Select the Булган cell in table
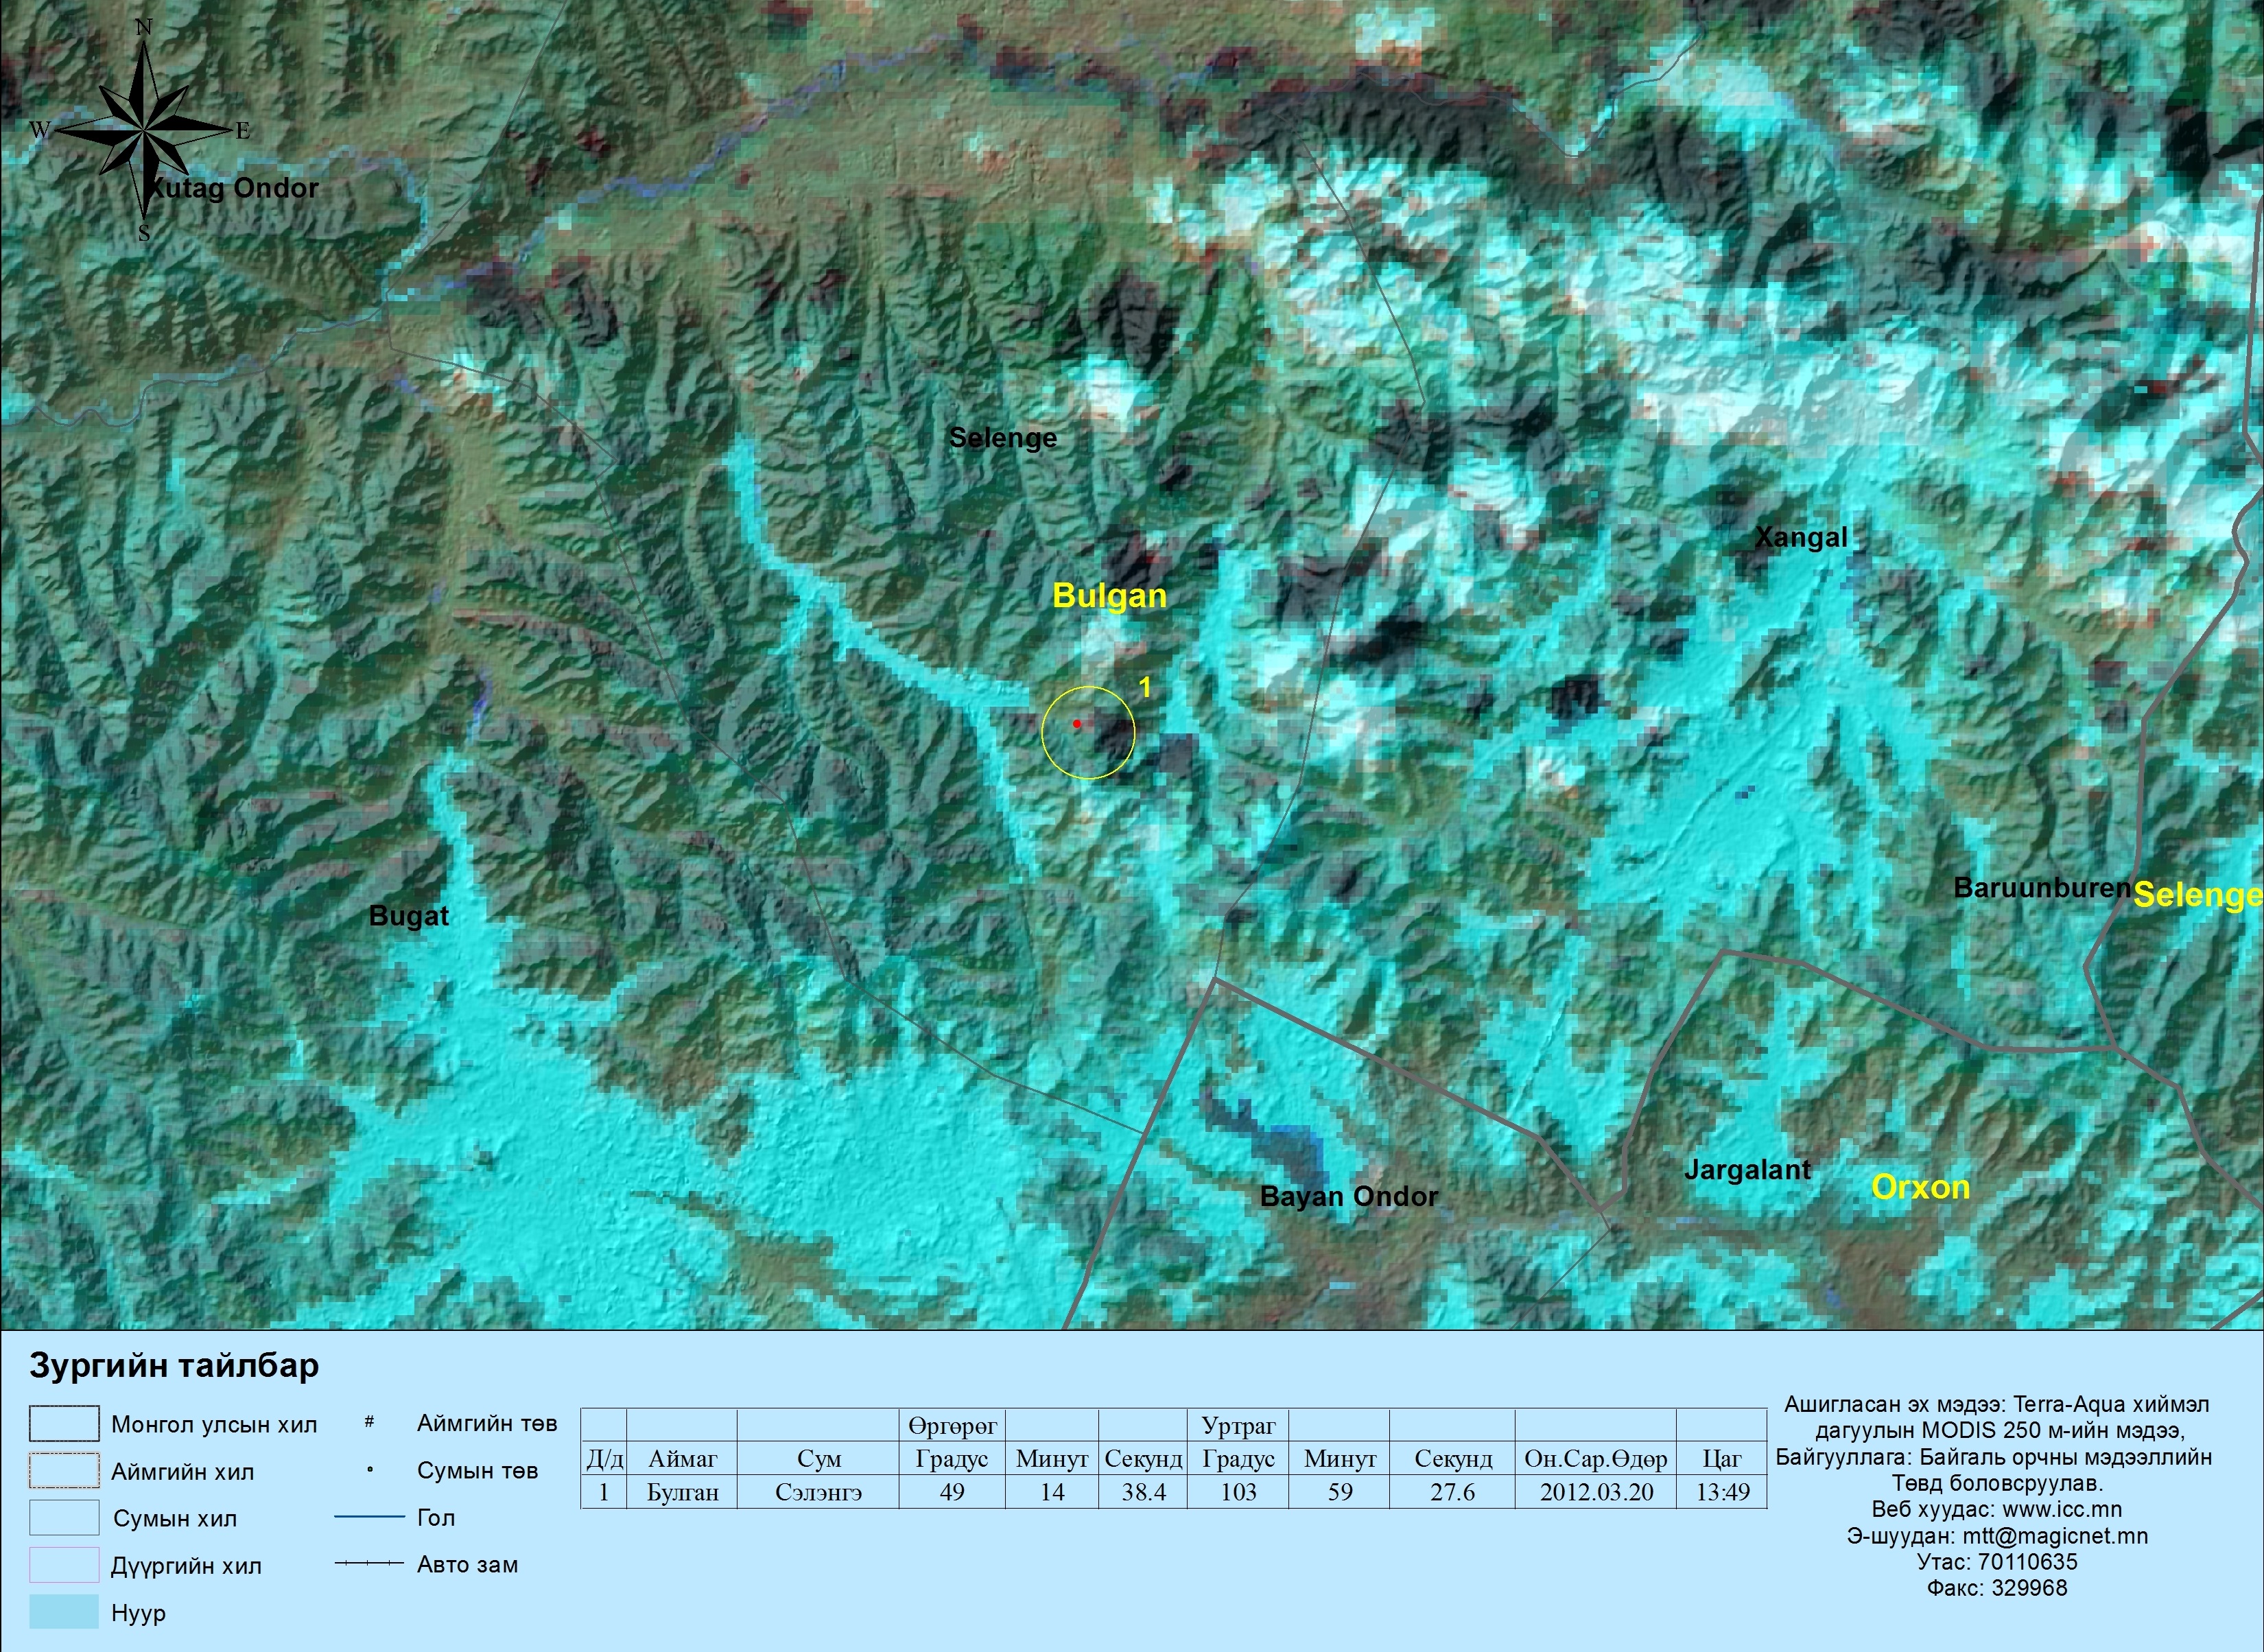Viewport: 2264px width, 1652px height. click(x=682, y=1493)
